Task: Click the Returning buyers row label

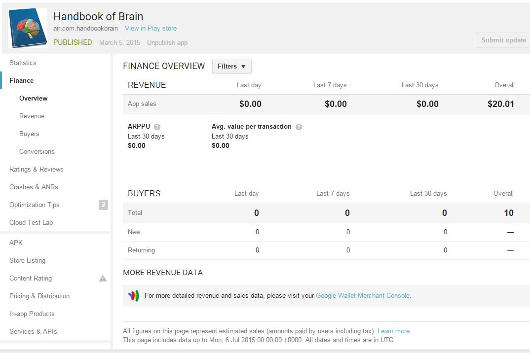Action: click(141, 250)
